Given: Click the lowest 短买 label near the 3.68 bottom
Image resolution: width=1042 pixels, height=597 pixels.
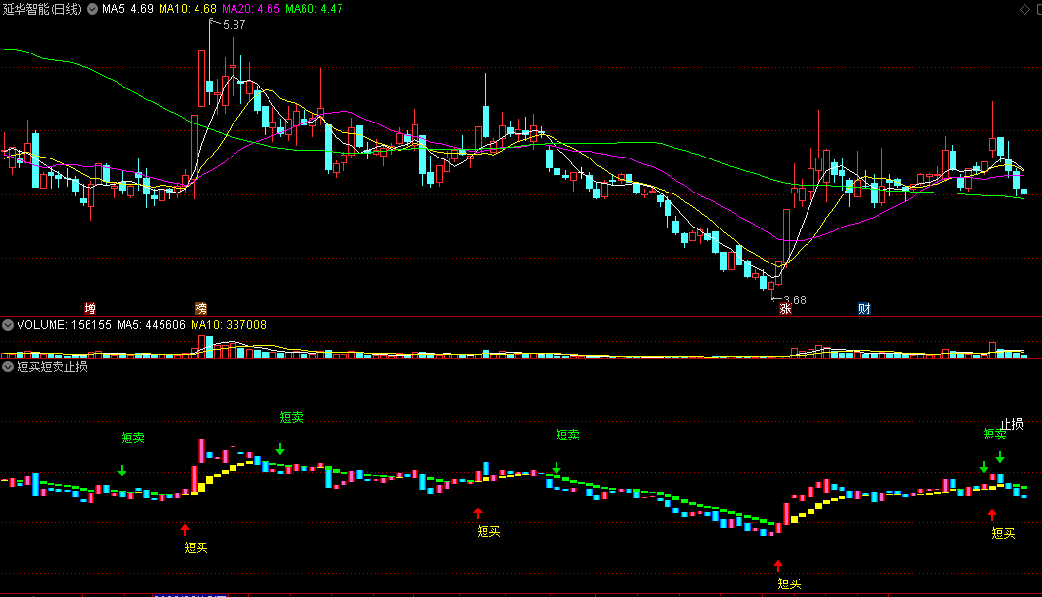Looking at the screenshot, I should [789, 583].
